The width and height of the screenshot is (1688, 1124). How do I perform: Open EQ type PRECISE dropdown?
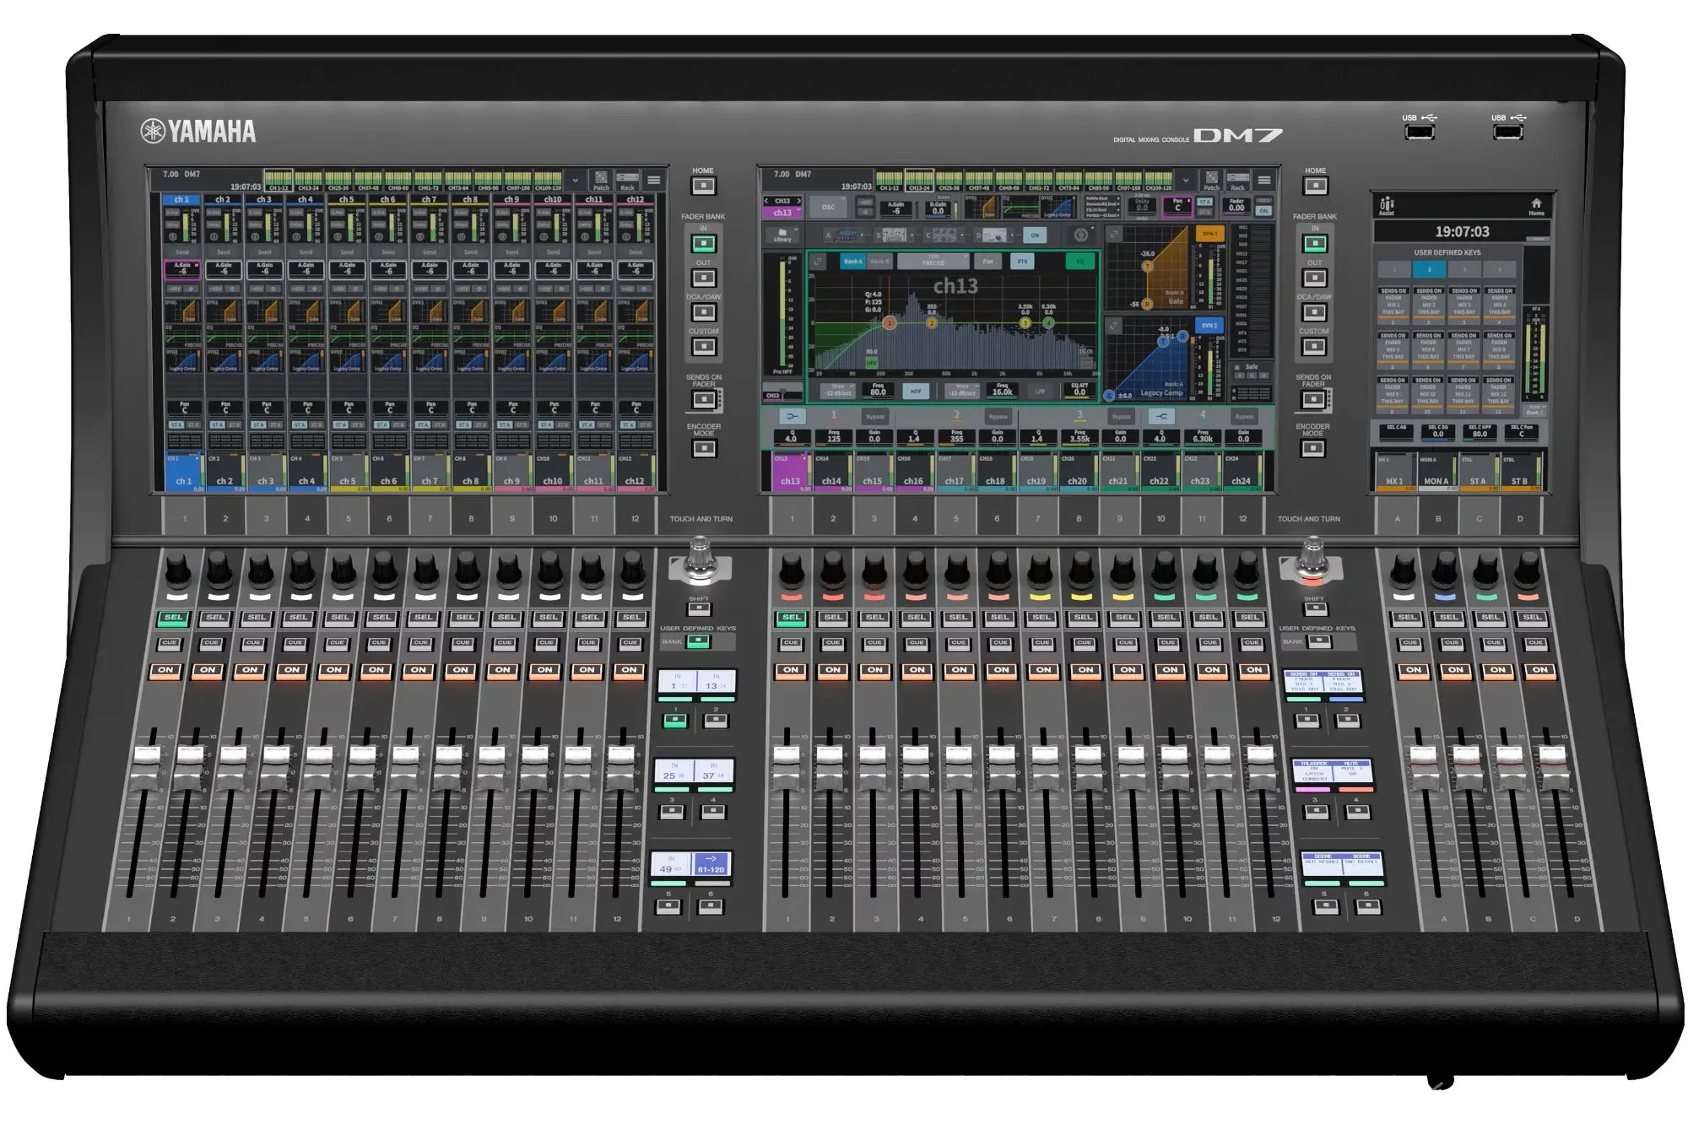933,262
